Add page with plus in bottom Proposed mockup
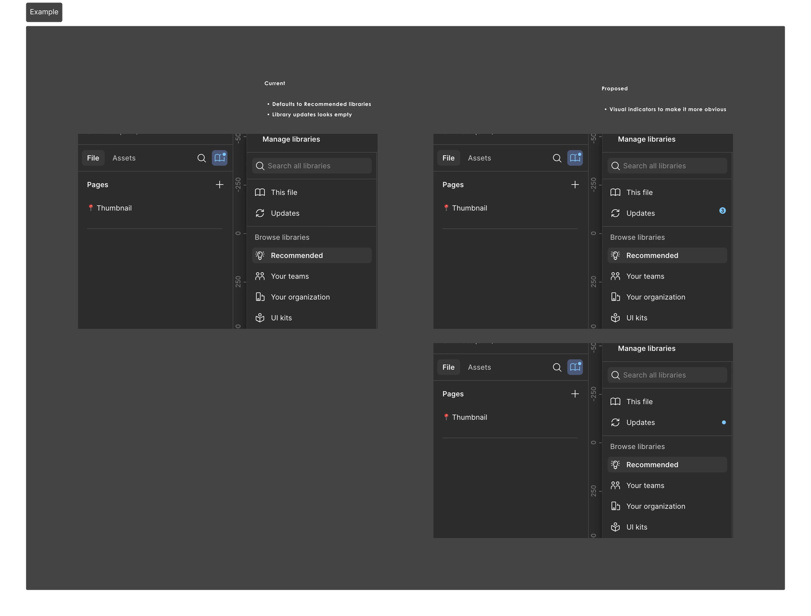This screenshot has width=811, height=616. (575, 394)
